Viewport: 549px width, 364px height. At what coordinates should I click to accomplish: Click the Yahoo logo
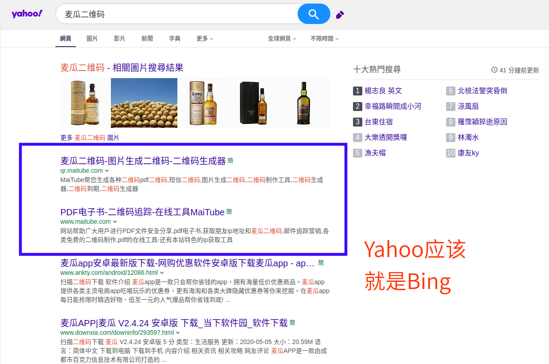coord(27,14)
